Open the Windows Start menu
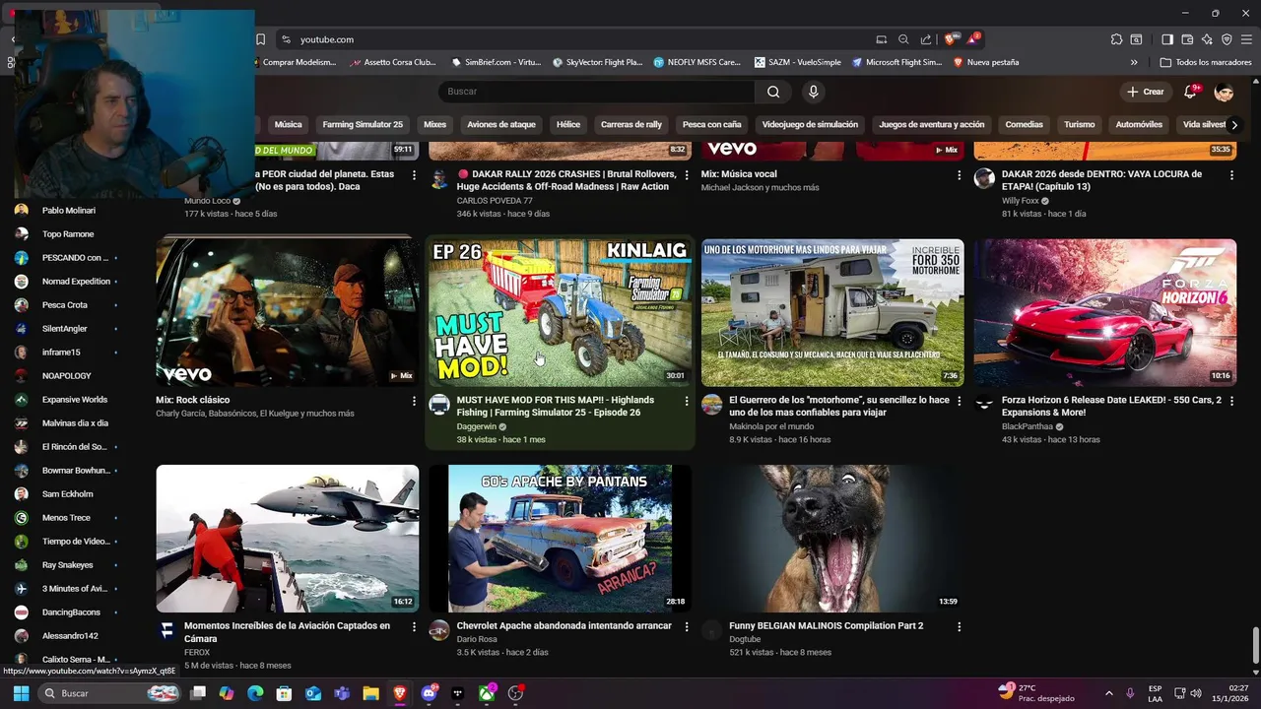This screenshot has width=1261, height=709. tap(21, 693)
